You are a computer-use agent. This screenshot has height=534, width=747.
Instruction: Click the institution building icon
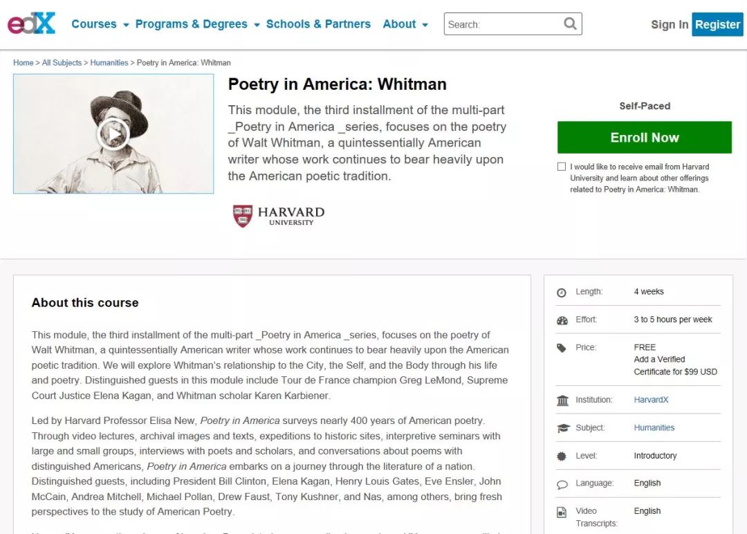click(x=562, y=400)
